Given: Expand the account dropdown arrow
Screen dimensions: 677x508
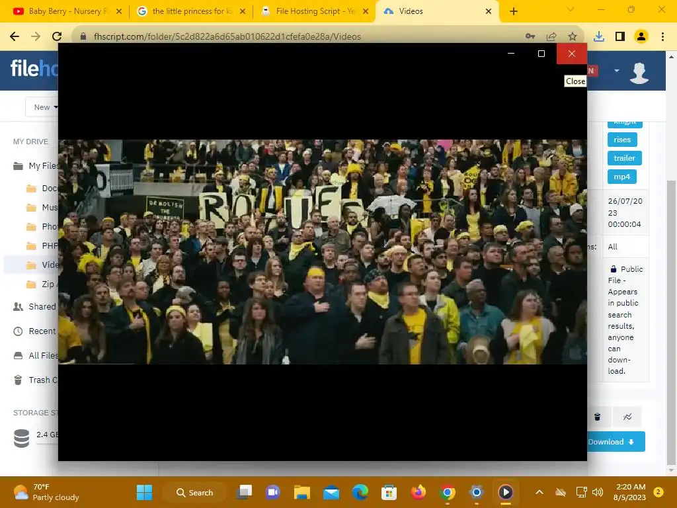Looking at the screenshot, I should pos(617,70).
